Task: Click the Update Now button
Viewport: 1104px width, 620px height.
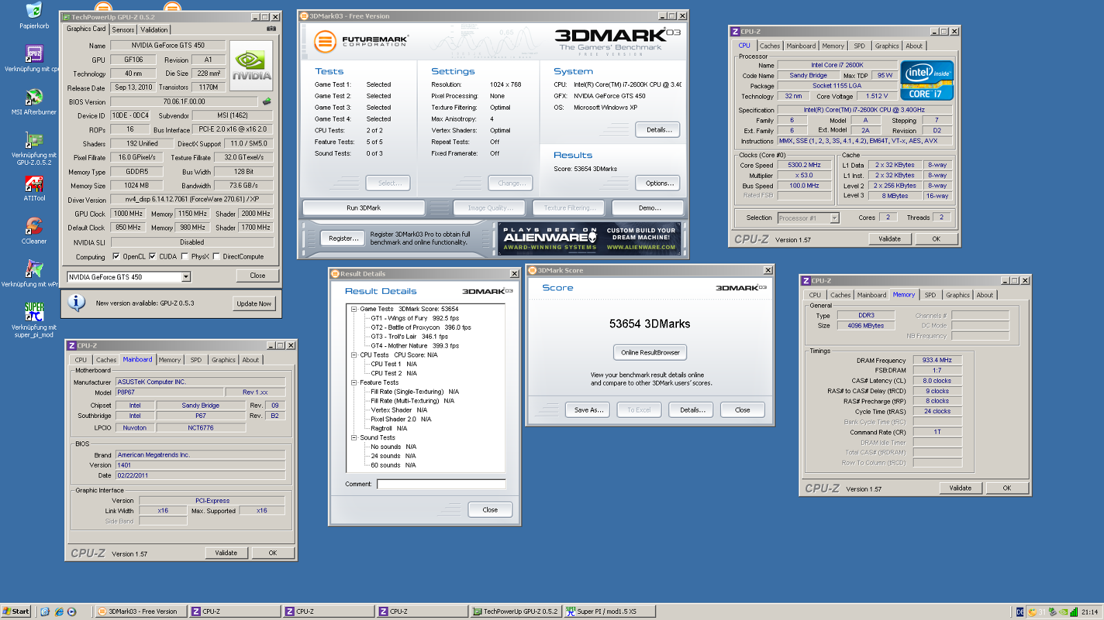Action: pyautogui.click(x=254, y=303)
